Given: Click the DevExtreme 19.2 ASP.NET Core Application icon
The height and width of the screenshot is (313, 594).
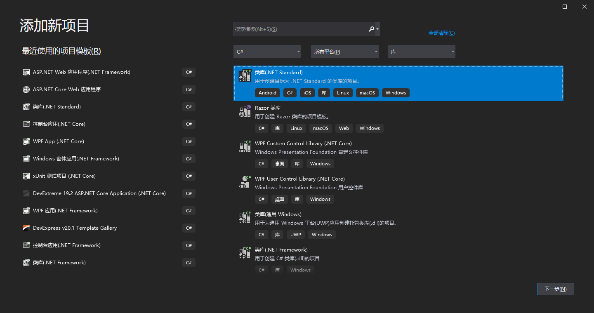Looking at the screenshot, I should point(26,193).
